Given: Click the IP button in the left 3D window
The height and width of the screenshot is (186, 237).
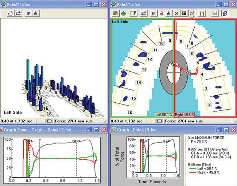Looking at the screenshot, I should (x=28, y=14).
